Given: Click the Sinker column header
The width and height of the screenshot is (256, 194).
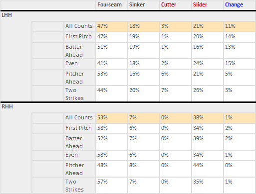Looking at the screenshot, I should coord(137,4).
